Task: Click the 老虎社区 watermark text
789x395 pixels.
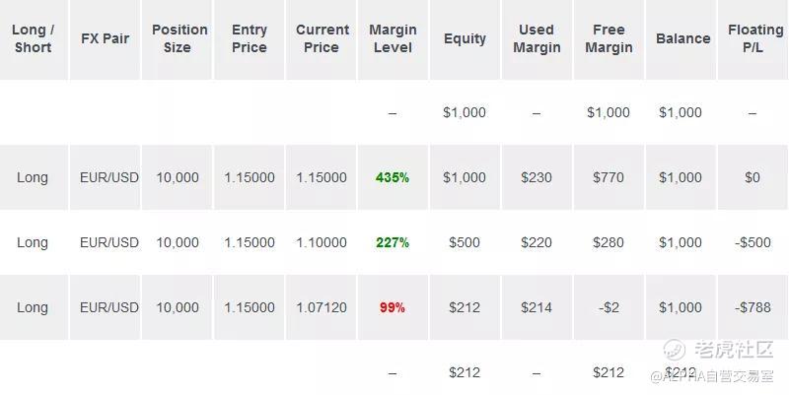Action: point(734,350)
